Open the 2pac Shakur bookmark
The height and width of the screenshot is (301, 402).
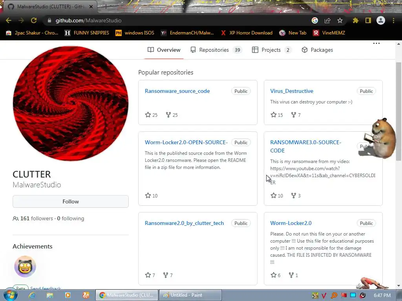click(32, 33)
